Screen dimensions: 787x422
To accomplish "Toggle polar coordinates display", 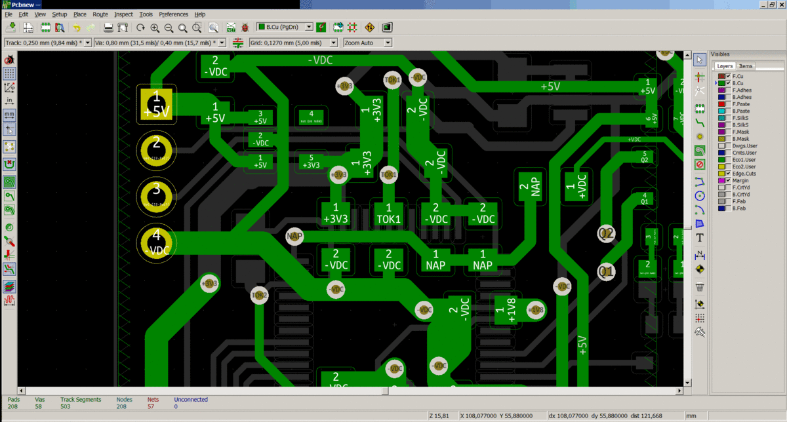I will (x=10, y=86).
